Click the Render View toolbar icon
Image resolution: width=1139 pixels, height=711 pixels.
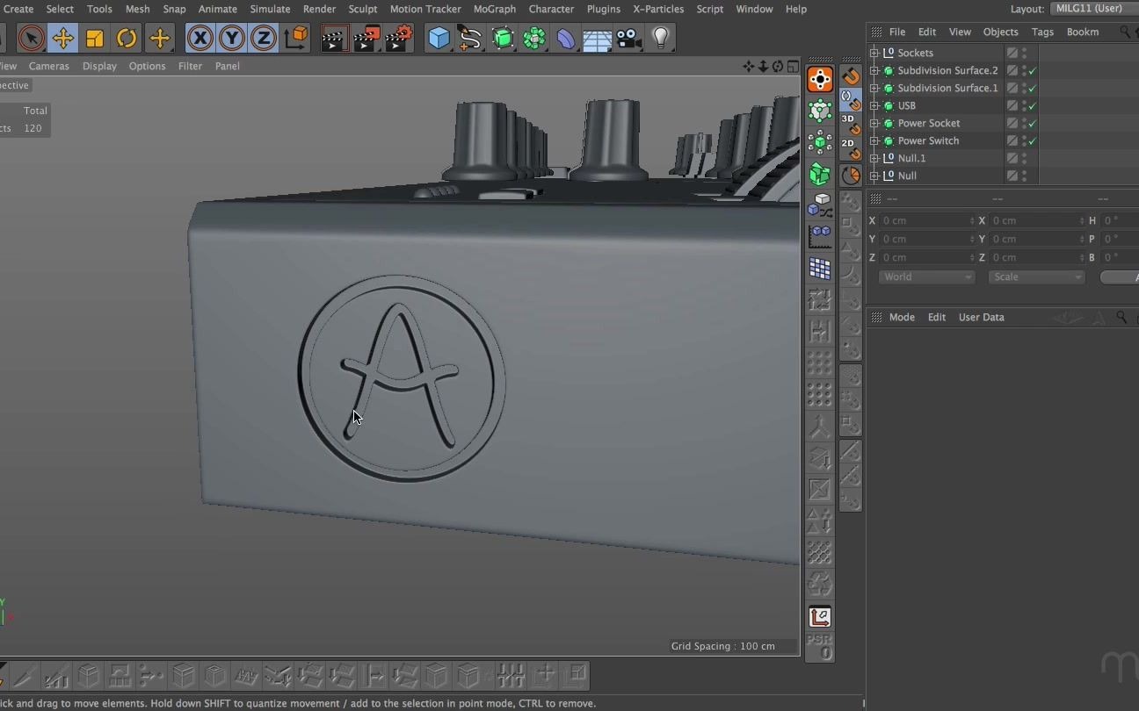(333, 38)
